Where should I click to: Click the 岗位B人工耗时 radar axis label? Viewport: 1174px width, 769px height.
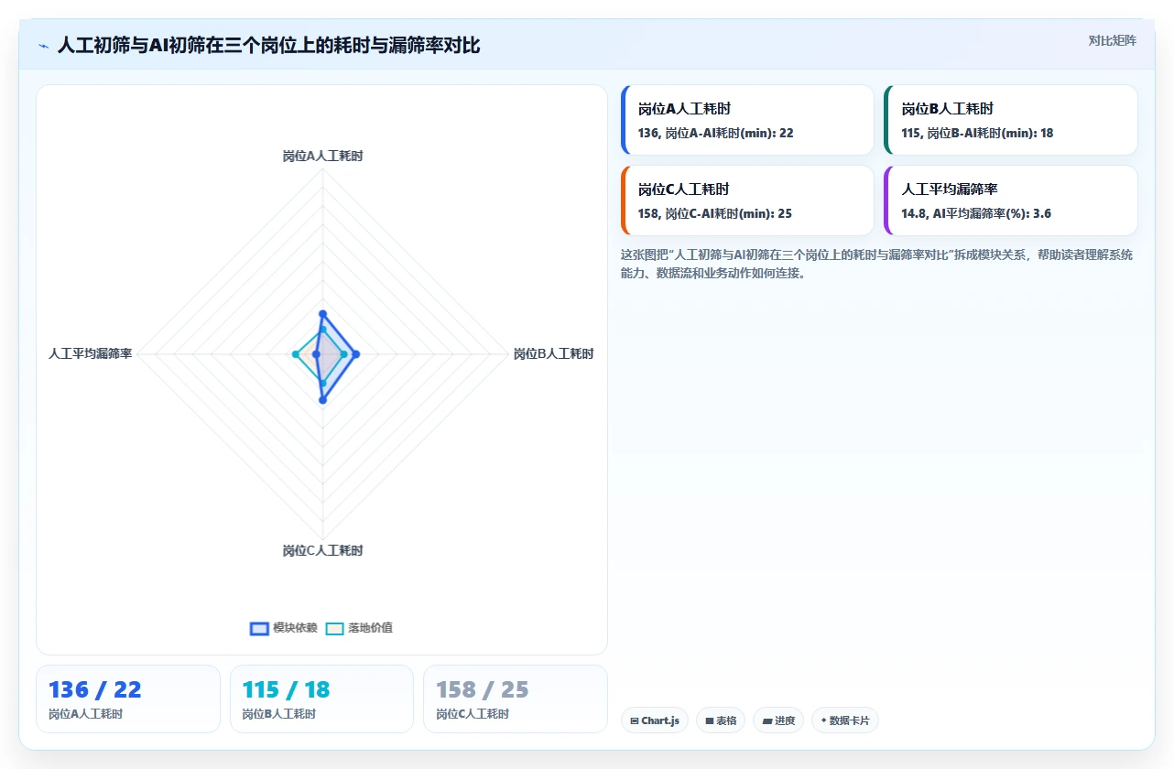pos(553,353)
